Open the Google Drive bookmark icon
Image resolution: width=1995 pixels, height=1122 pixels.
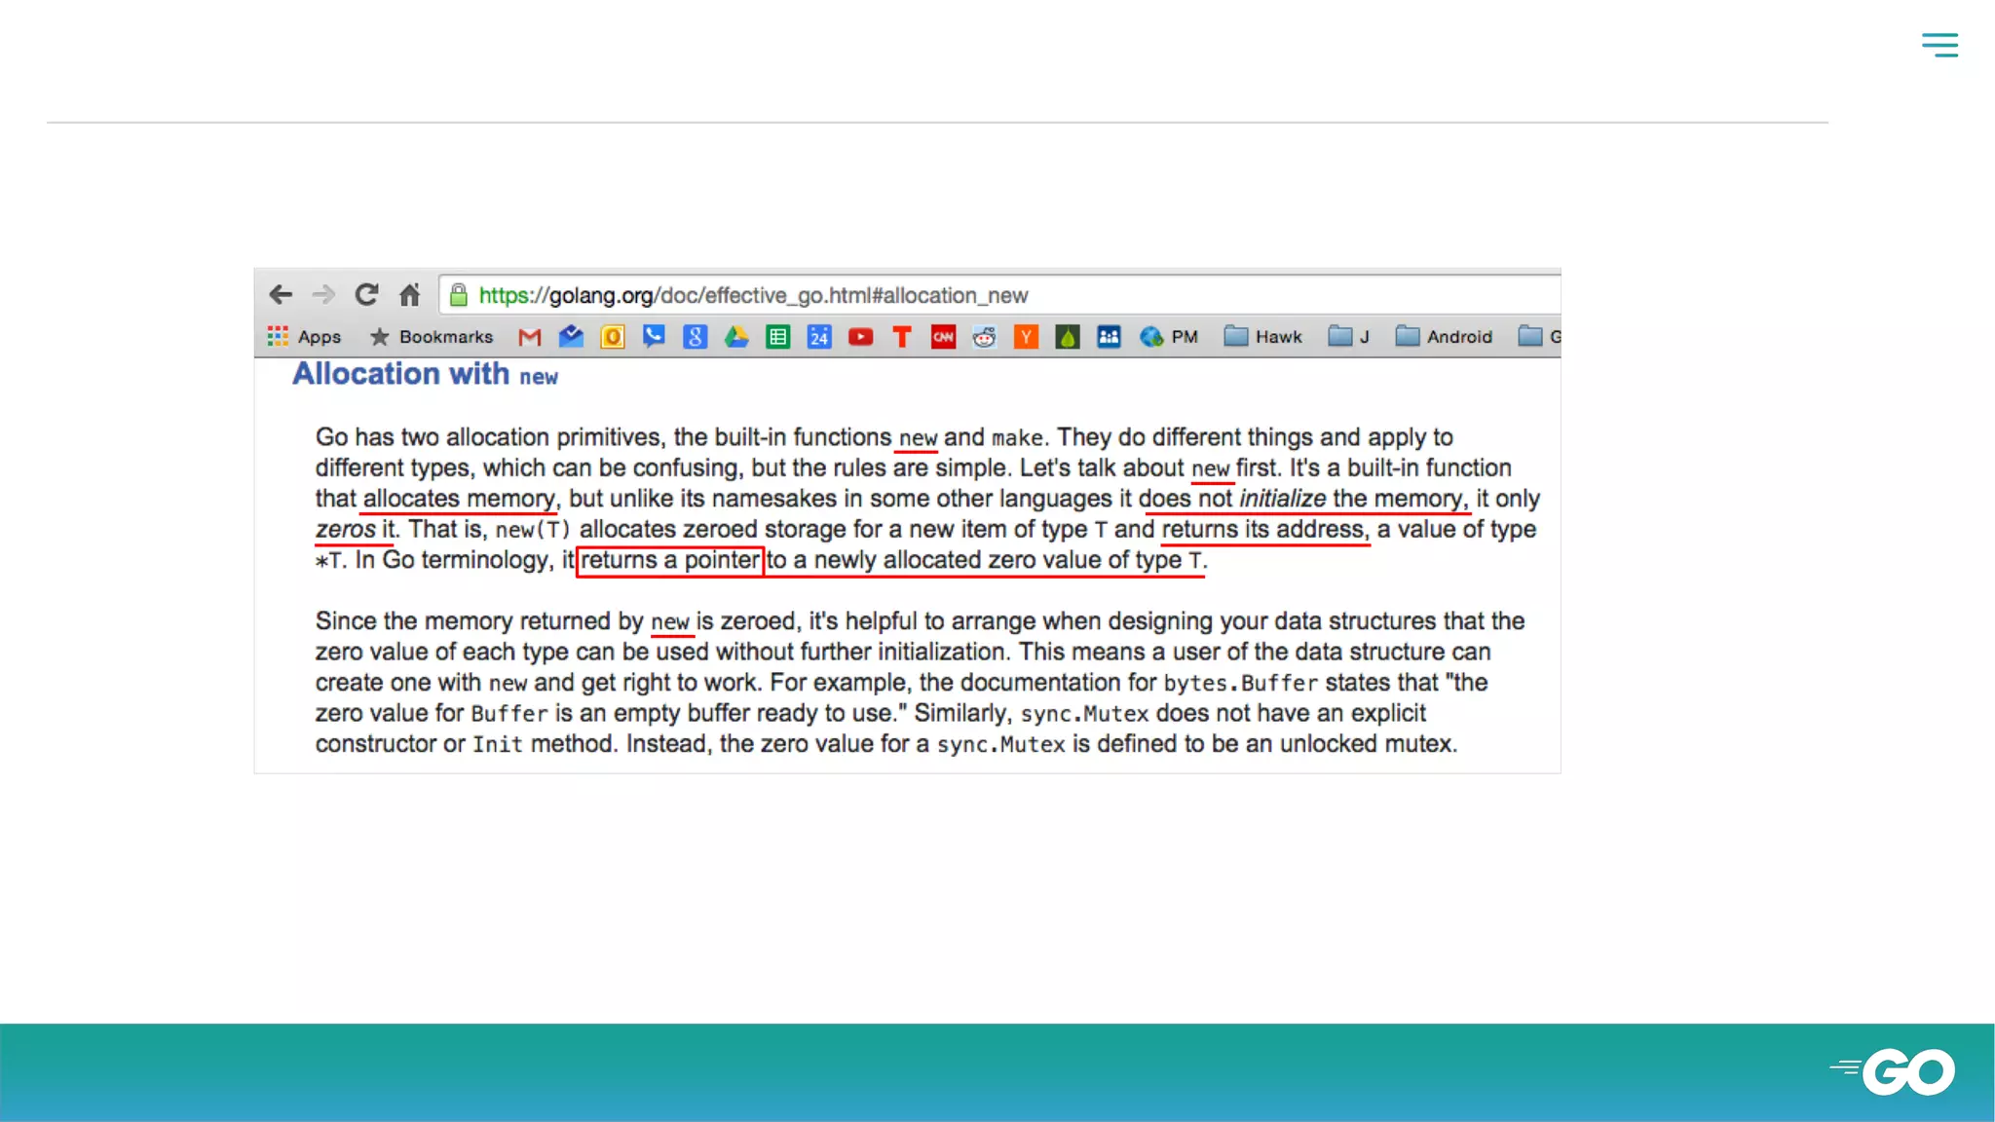tap(735, 337)
